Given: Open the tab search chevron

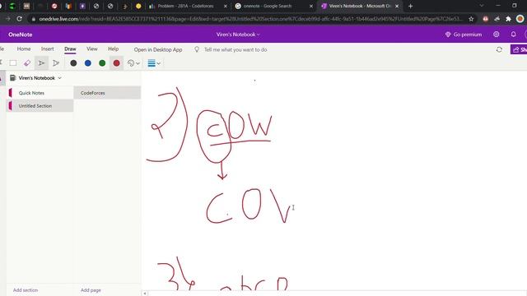Looking at the screenshot, I should tap(482, 6).
